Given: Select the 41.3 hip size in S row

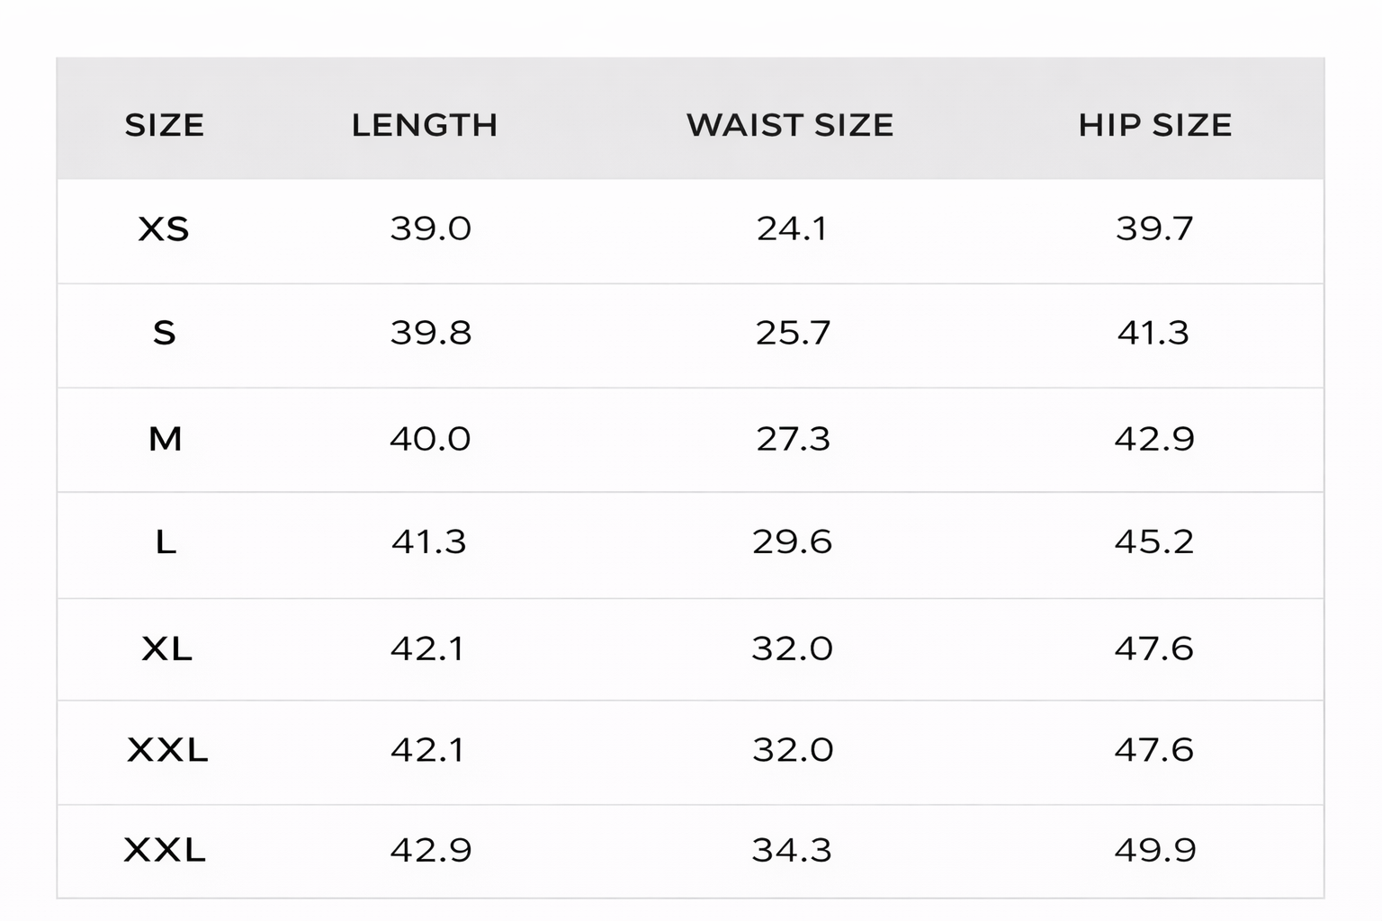Looking at the screenshot, I should pos(1153,334).
